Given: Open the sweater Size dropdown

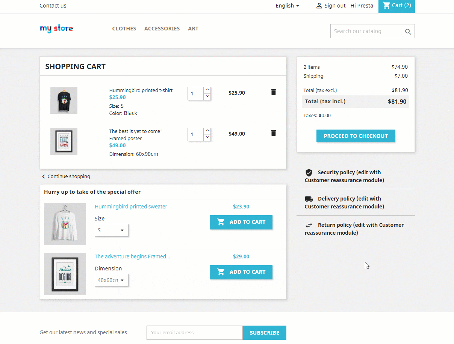Looking at the screenshot, I should coord(112,230).
